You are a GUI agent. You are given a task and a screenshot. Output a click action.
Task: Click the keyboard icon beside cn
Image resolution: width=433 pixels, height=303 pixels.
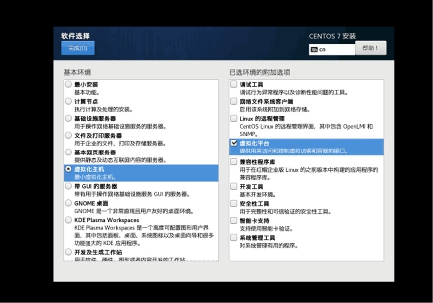click(x=314, y=49)
